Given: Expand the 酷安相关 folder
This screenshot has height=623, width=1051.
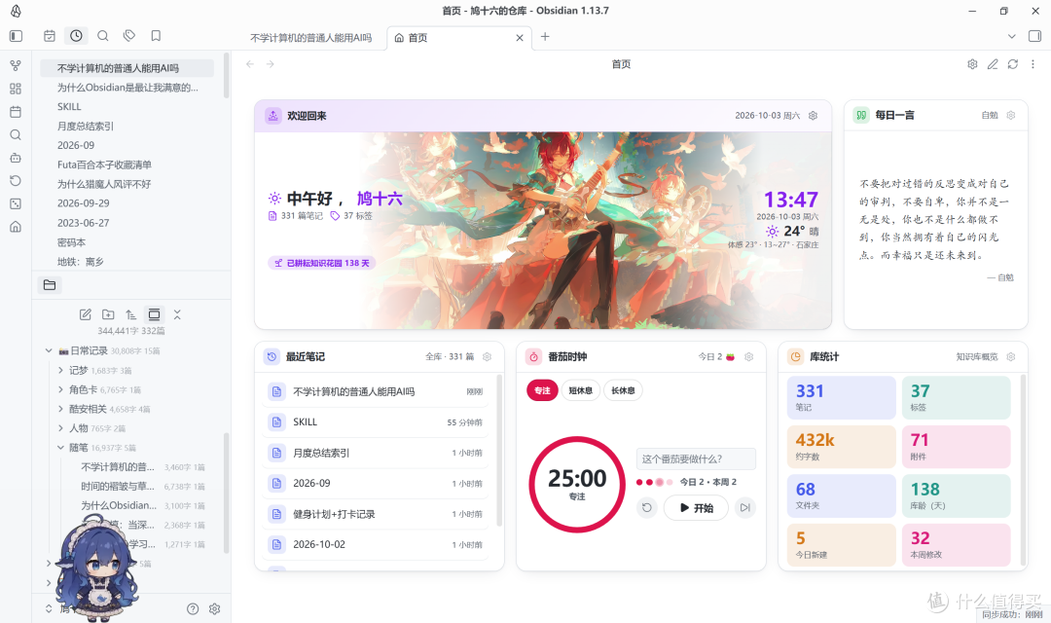Looking at the screenshot, I should 61,409.
